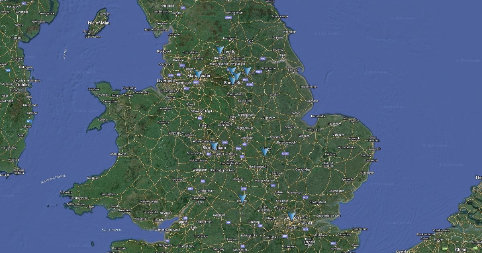Viewport: 482px width, 253px height.
Task: Select the marker northeast of Northampton
Action: (x=265, y=152)
